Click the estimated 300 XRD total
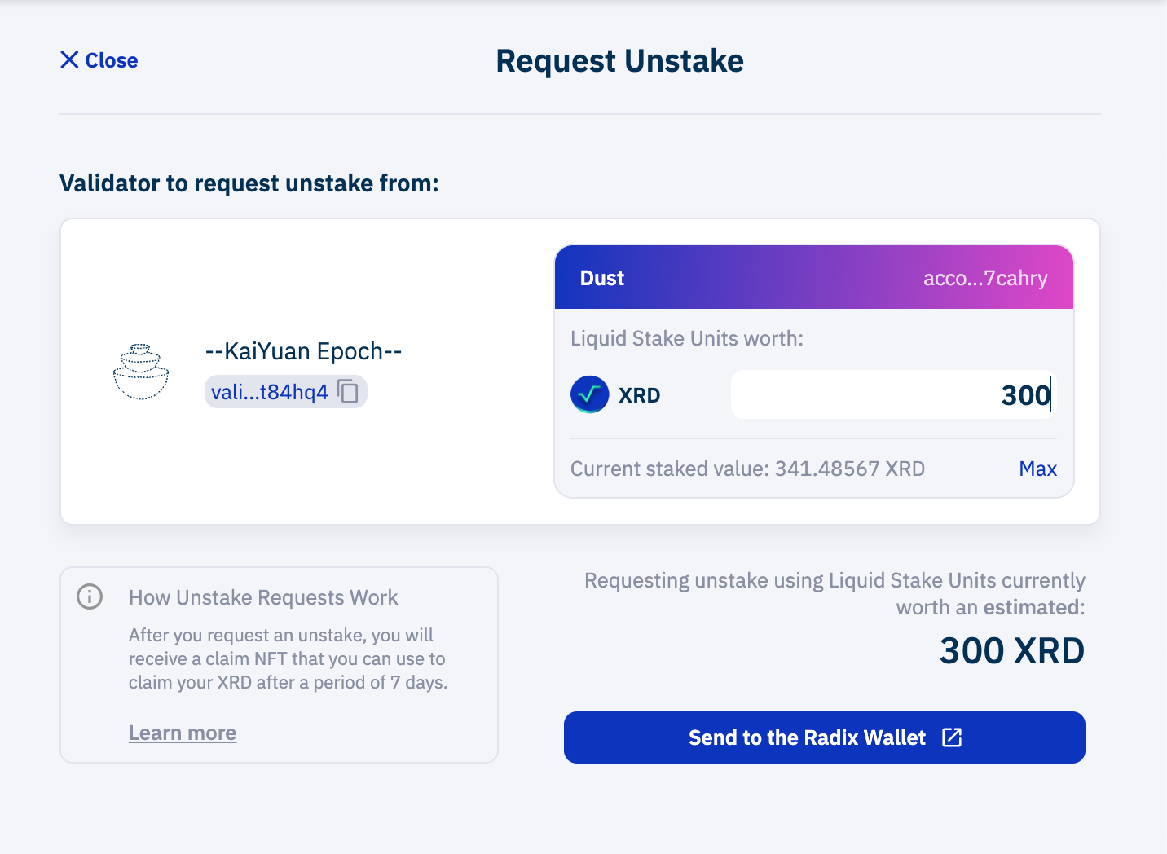The width and height of the screenshot is (1167, 854). tap(1011, 650)
